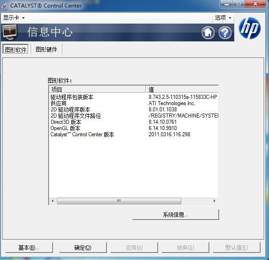This screenshot has width=269, height=260.
Task: Select the Catalyst Control Center 版本 row
Action: click(134, 134)
